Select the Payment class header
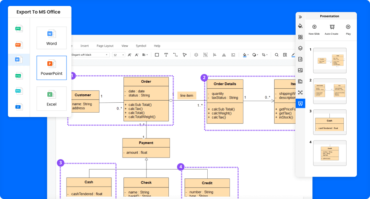 point(146,143)
